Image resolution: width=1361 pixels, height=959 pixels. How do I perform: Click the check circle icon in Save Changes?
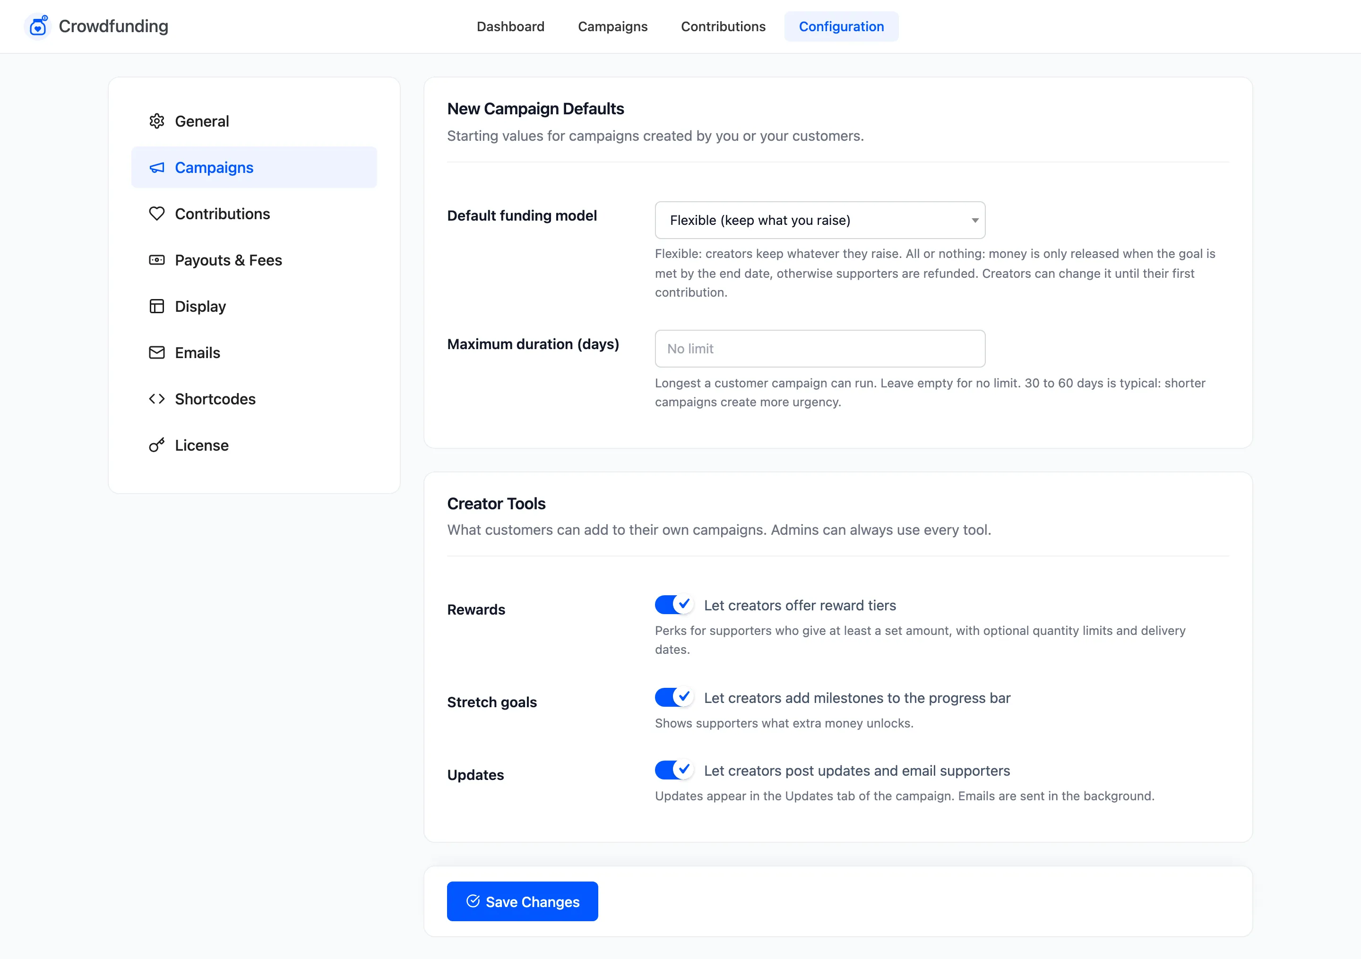[x=473, y=901]
